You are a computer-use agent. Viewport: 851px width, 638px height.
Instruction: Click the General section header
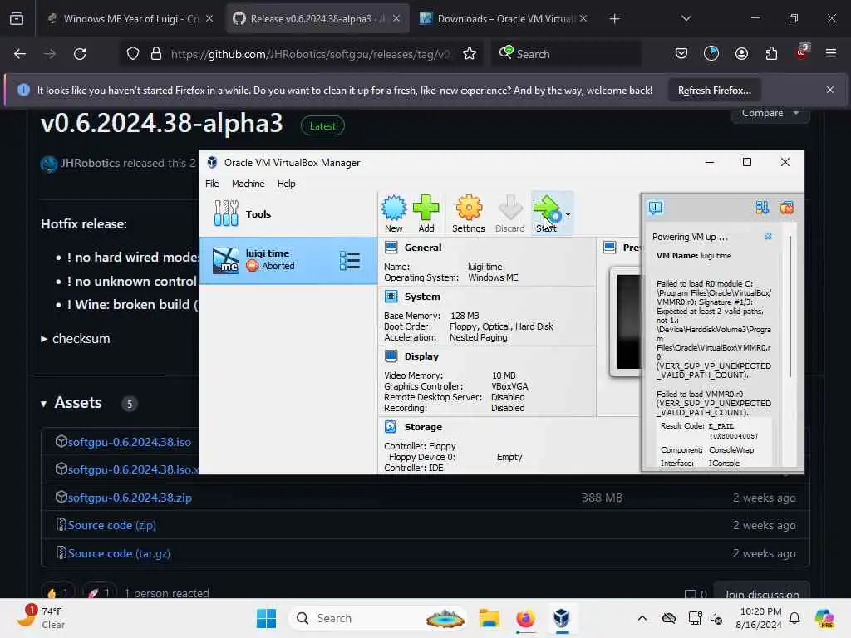coord(422,248)
